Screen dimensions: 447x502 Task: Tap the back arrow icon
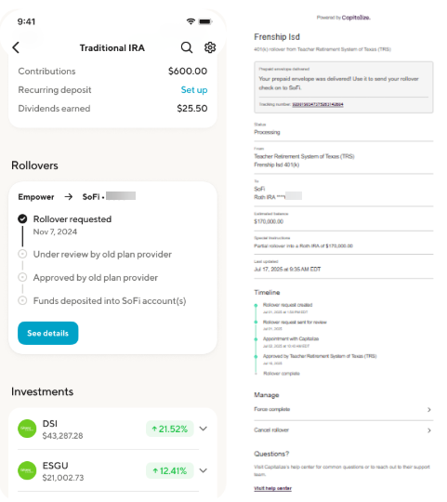click(x=16, y=47)
